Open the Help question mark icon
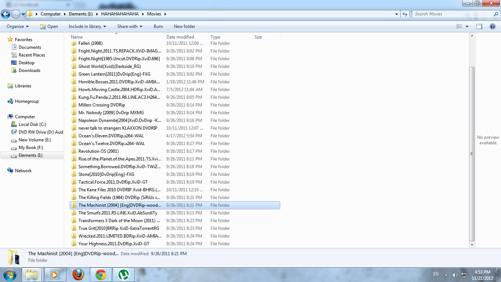This screenshot has width=501, height=282. pos(493,26)
